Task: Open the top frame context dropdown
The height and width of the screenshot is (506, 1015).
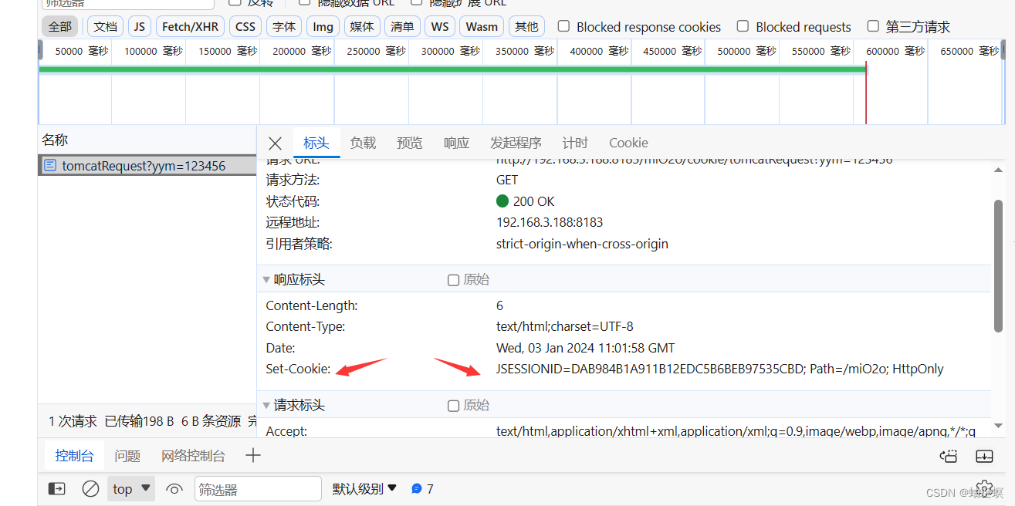Action: tap(130, 487)
